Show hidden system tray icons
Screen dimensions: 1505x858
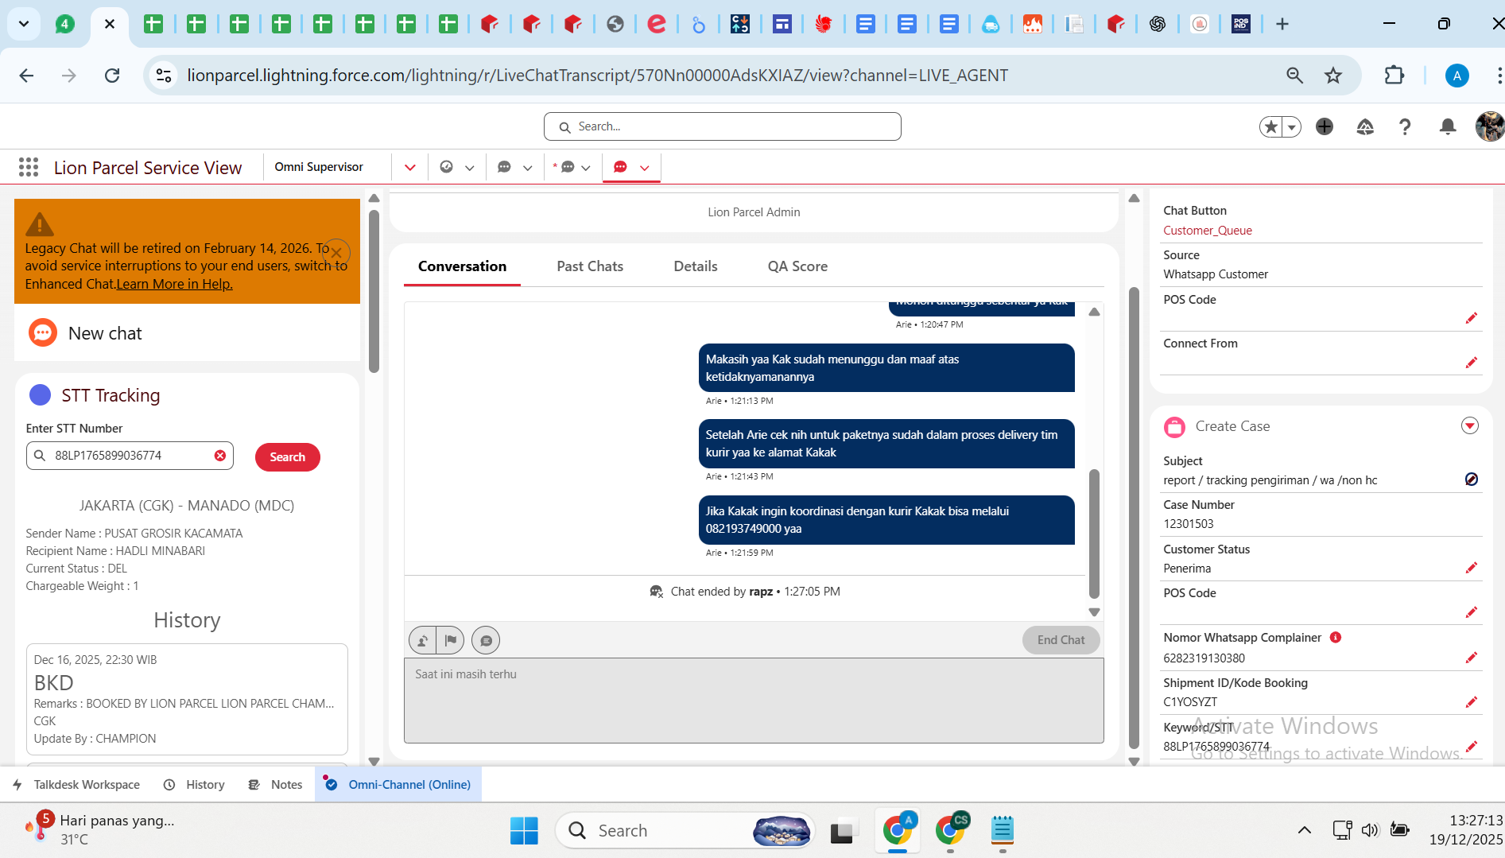click(1305, 830)
